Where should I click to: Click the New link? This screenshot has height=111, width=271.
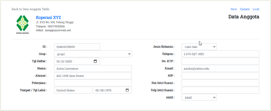(x=234, y=9)
